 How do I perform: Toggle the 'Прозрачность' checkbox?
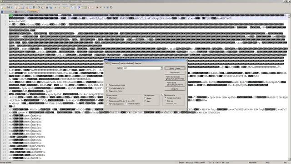coord(163,95)
